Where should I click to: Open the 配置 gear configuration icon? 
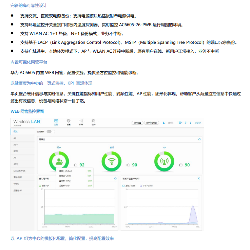click(69, 122)
